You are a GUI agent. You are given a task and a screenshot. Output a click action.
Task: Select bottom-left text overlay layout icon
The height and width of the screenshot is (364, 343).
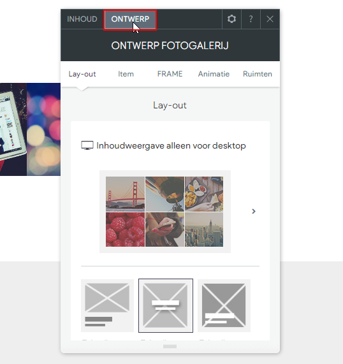pos(224,305)
